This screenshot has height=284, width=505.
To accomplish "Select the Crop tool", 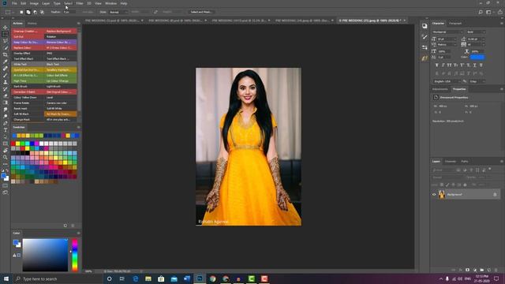I will [6, 54].
